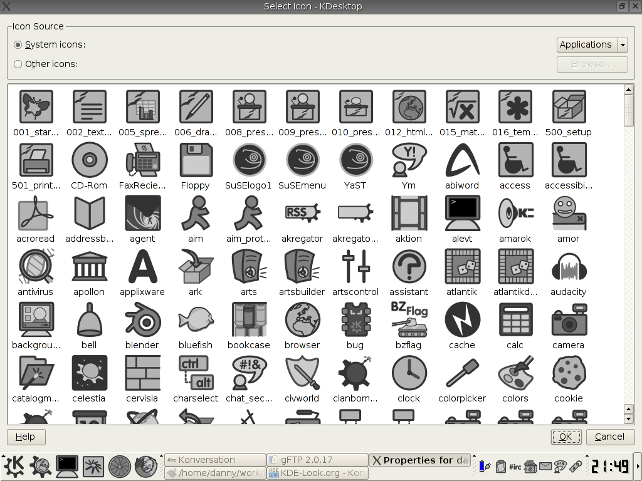Select the assistant question mark icon
The width and height of the screenshot is (642, 481).
[409, 267]
